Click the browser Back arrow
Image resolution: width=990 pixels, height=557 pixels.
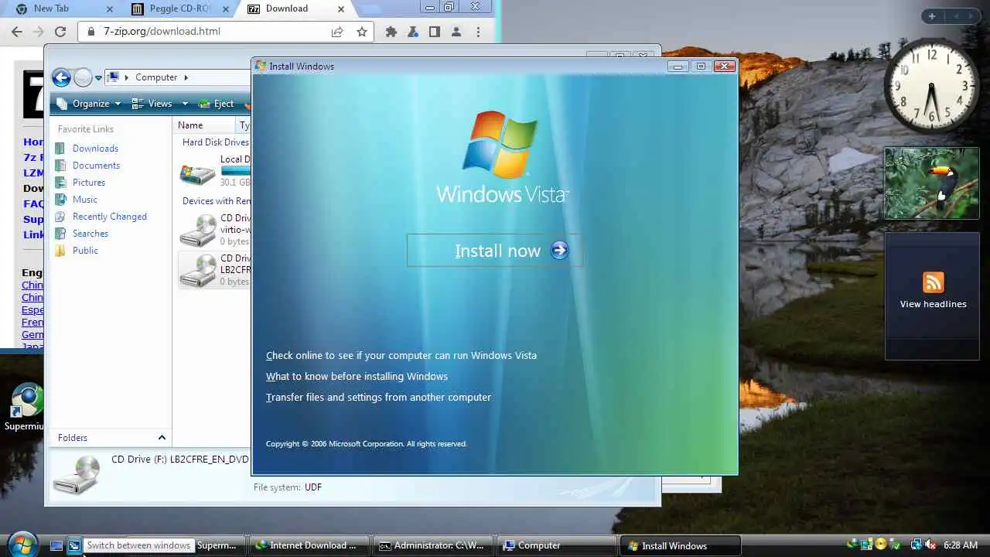(17, 32)
